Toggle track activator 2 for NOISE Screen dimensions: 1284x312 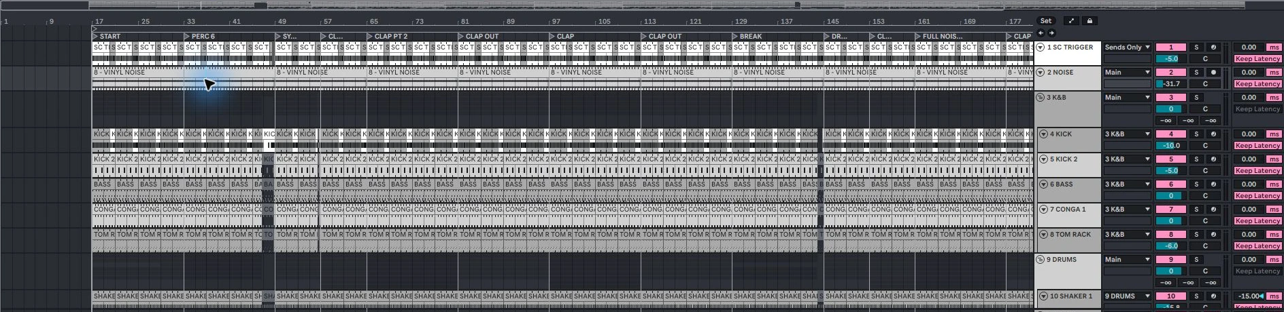tap(1171, 73)
